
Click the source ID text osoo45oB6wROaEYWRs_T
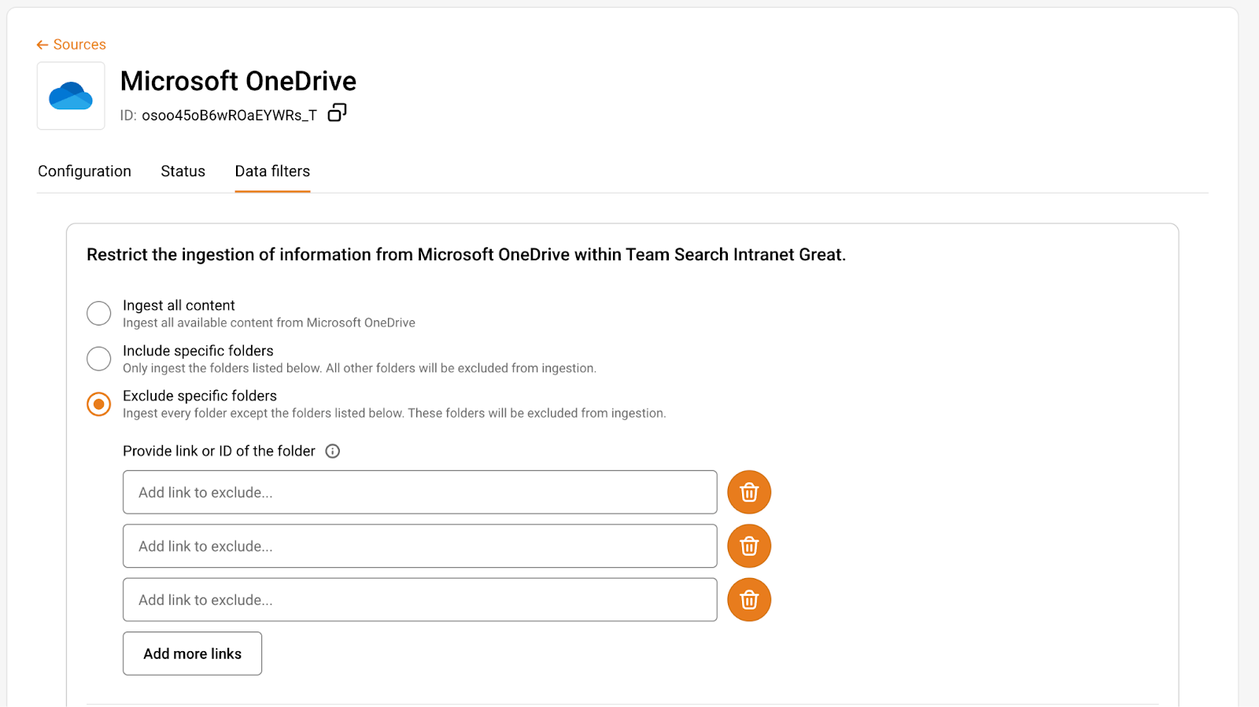coord(229,116)
